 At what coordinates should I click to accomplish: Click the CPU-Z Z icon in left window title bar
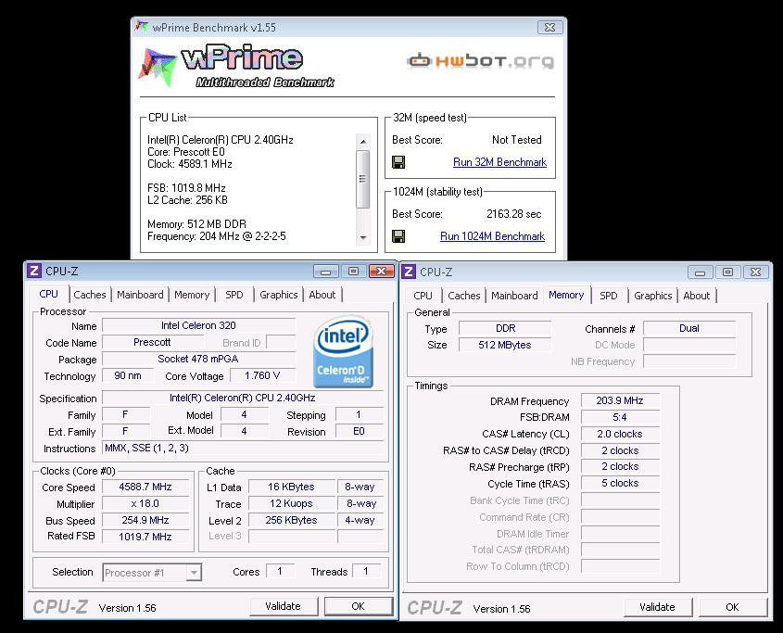[x=34, y=271]
